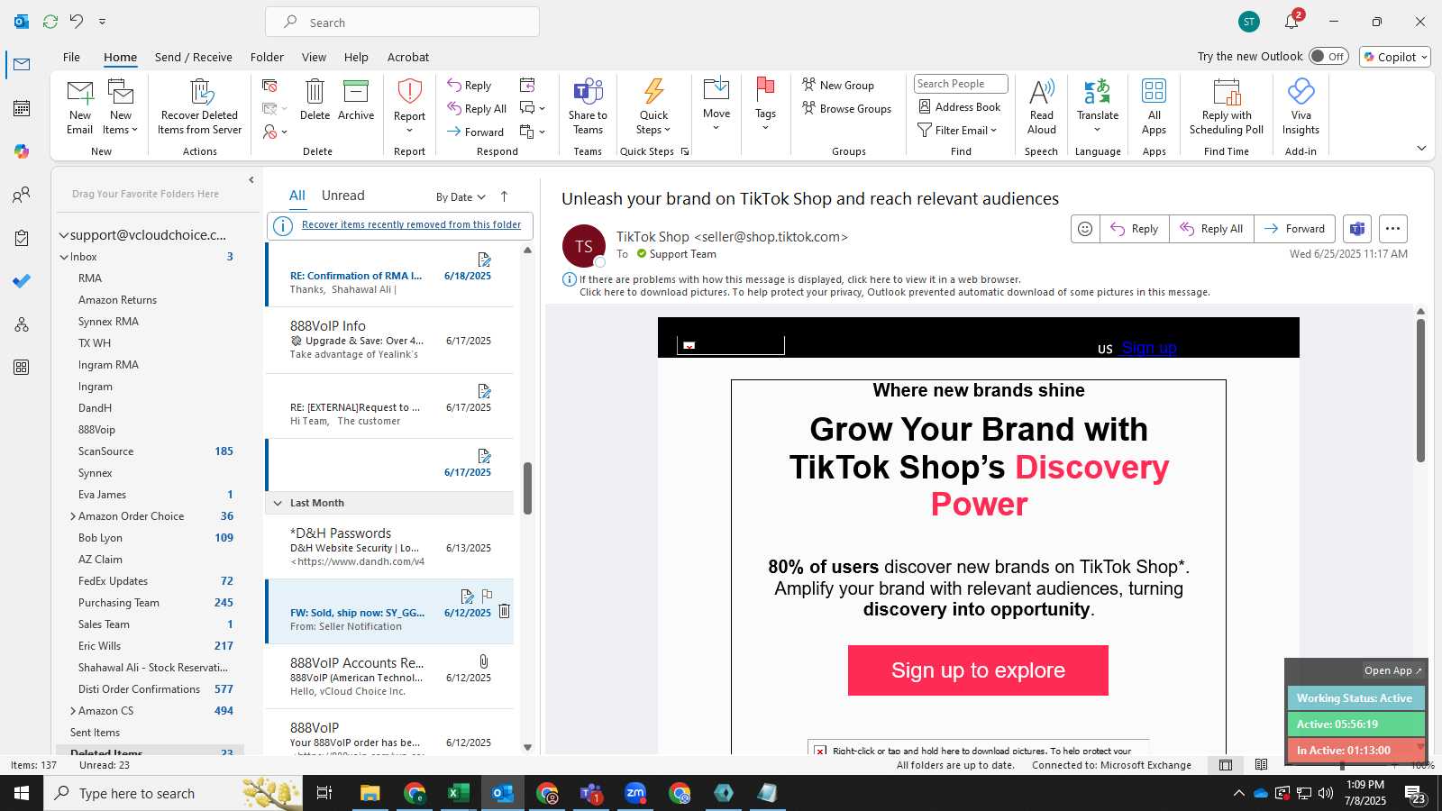Click the To Do checkmark icon in sidebar

click(x=22, y=281)
